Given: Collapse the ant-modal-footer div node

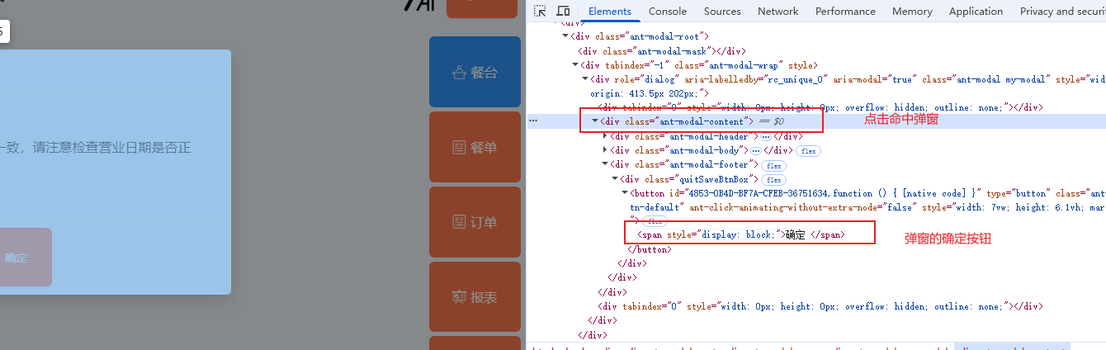Looking at the screenshot, I should (x=606, y=164).
